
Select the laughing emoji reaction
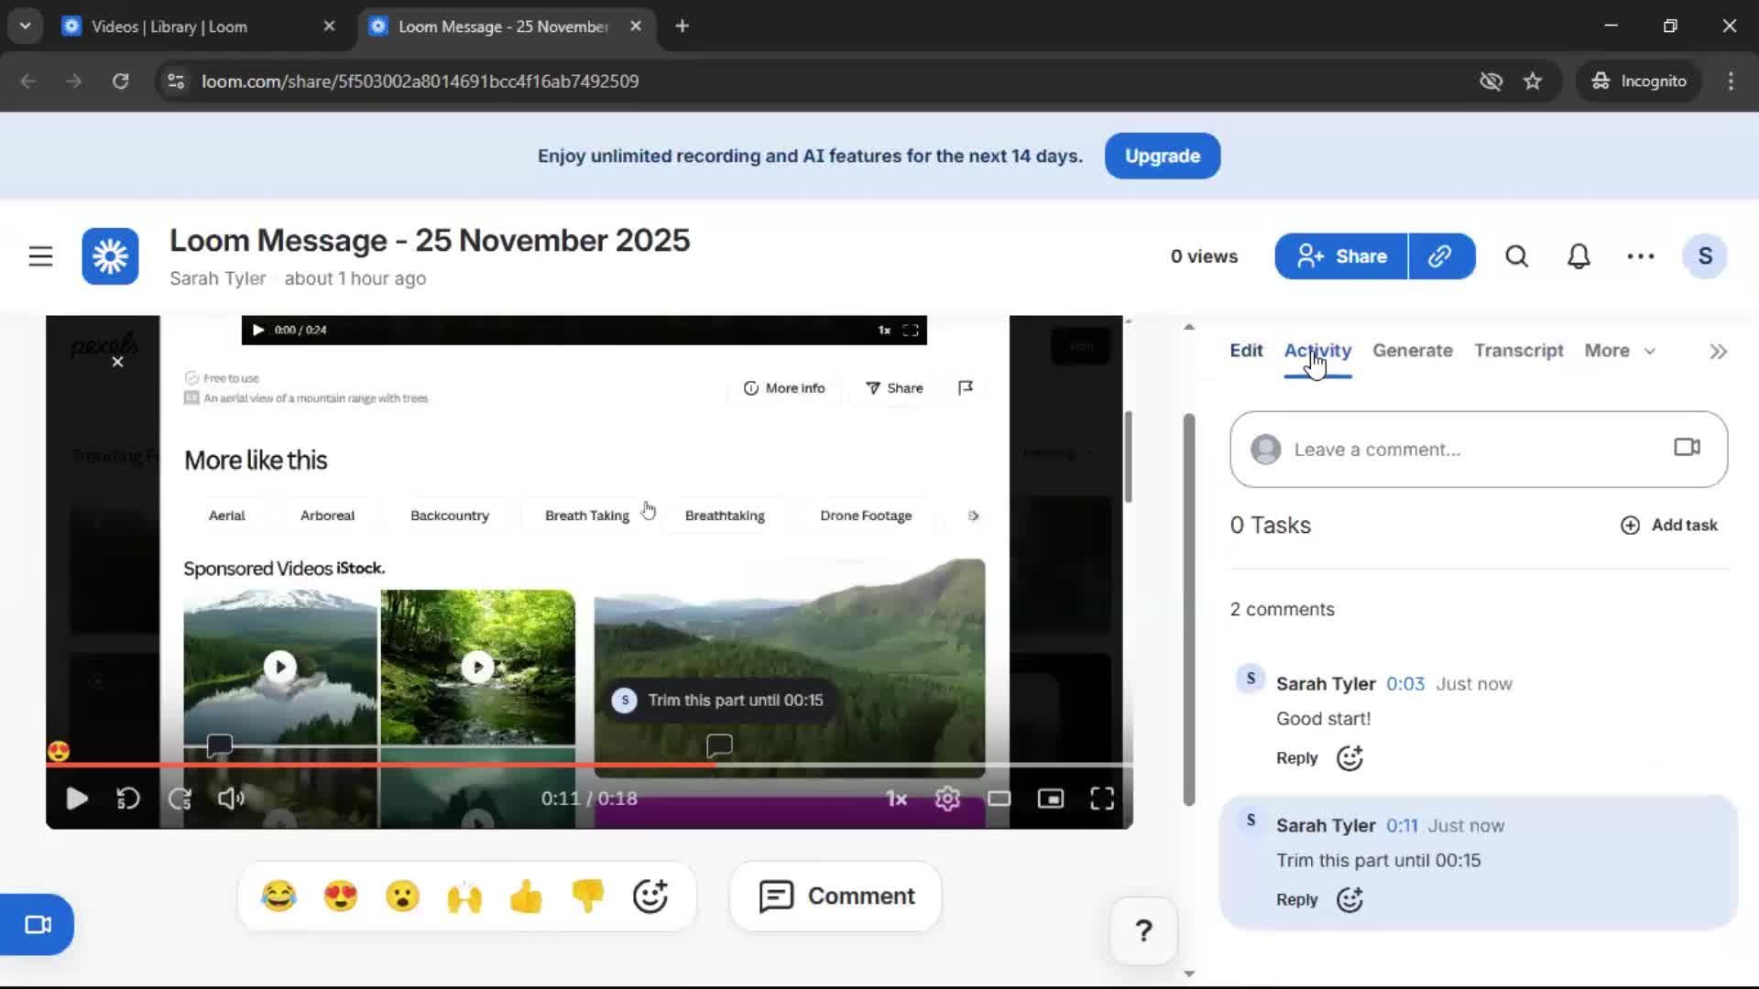pyautogui.click(x=280, y=896)
